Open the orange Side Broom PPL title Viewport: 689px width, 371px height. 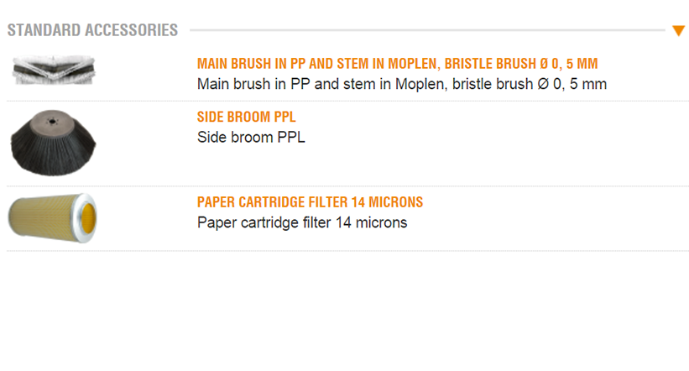(246, 118)
